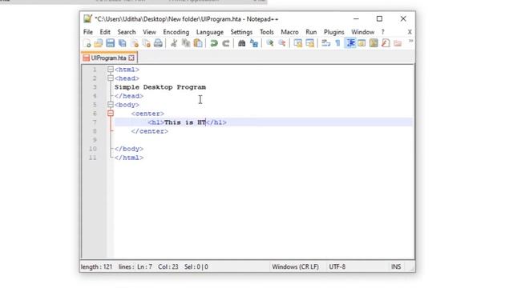The image size is (513, 288).
Task: Place cursor in 'This is HT' heading text
Action: [x=185, y=122]
